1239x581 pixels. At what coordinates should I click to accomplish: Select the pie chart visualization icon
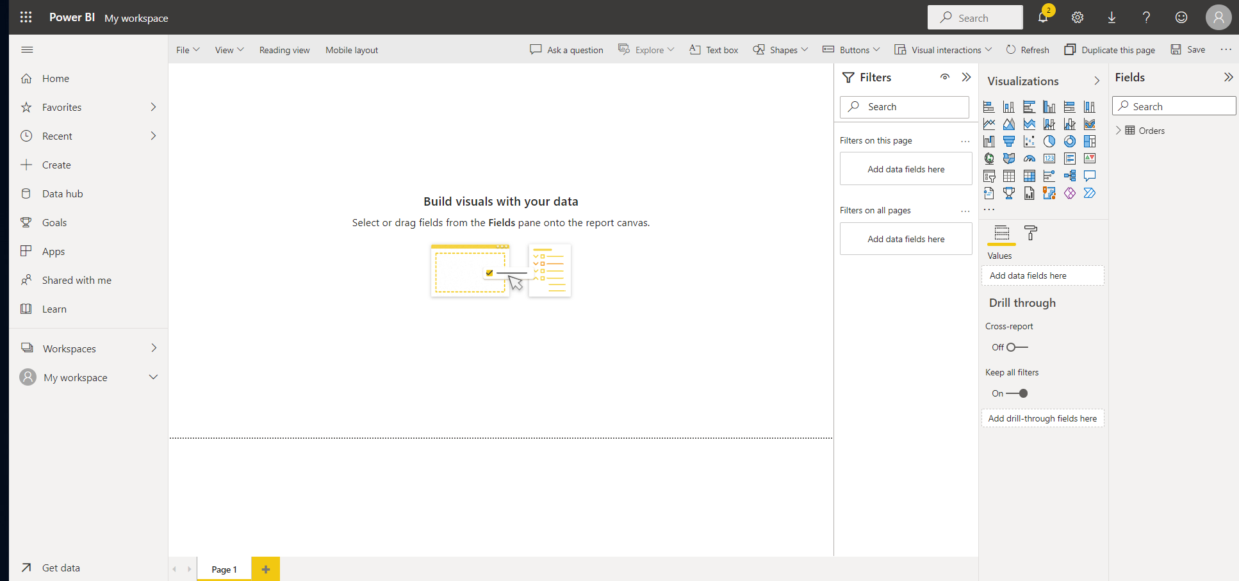click(x=1049, y=141)
